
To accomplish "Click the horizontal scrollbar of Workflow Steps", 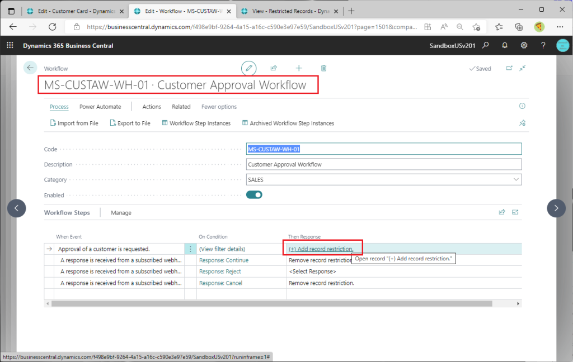I will click(272, 303).
